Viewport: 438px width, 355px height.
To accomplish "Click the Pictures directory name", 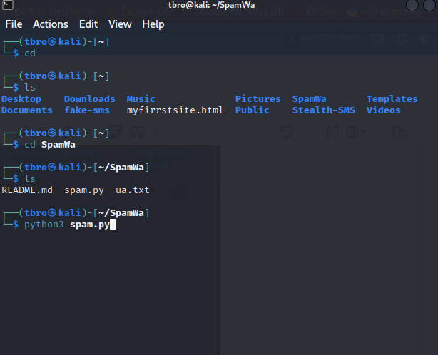I will [x=258, y=99].
